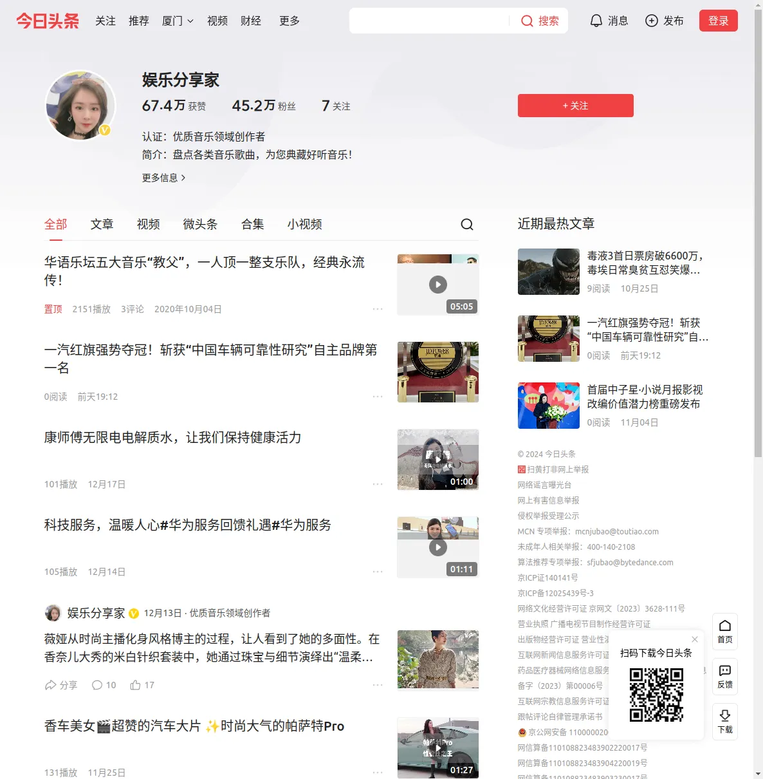
Task: Open the Venom 毒液 hot article thumbnail
Action: [x=549, y=272]
